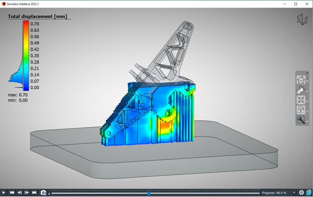Expand options arrow next to wrench icon
The height and width of the screenshot is (197, 313).
click(x=307, y=121)
